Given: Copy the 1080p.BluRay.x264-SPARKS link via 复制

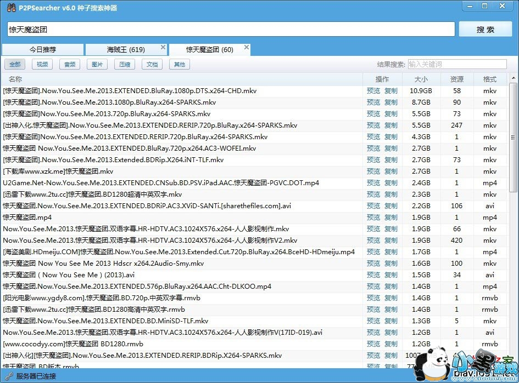Looking at the screenshot, I should (390, 102).
